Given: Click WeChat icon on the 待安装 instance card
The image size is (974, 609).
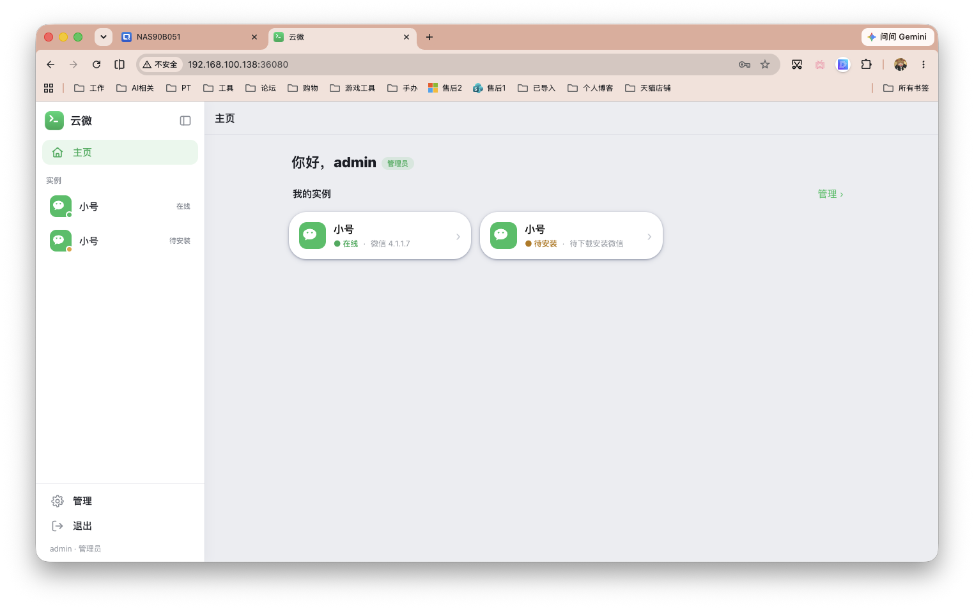Looking at the screenshot, I should click(x=504, y=236).
